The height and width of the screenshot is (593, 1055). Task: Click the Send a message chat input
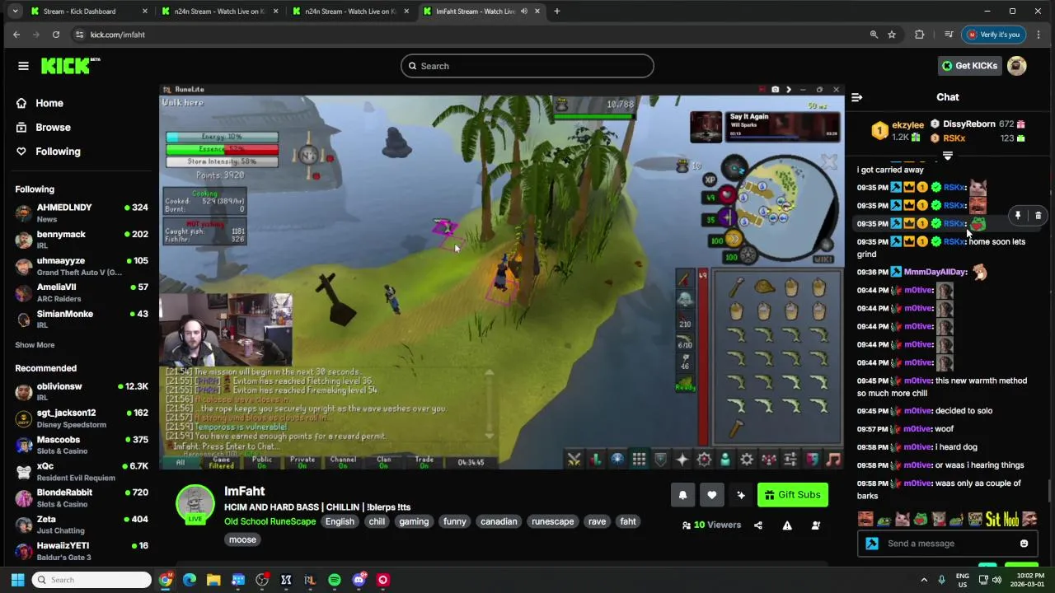[948, 544]
